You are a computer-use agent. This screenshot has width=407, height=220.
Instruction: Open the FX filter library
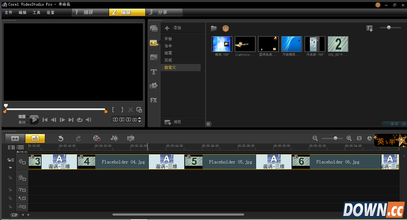coord(153,100)
